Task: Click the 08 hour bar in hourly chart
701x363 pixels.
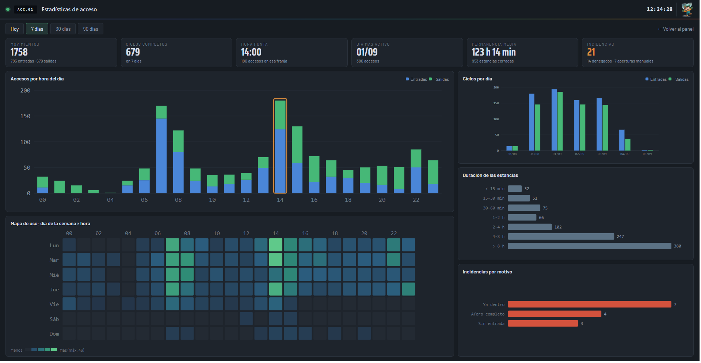Action: click(x=178, y=162)
